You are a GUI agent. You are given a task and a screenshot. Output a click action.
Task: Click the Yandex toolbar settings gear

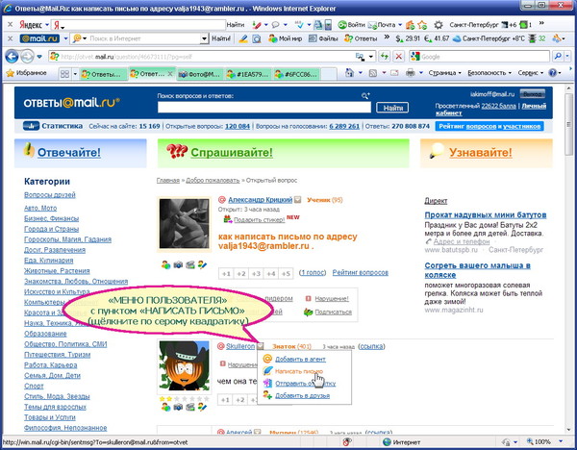click(439, 25)
